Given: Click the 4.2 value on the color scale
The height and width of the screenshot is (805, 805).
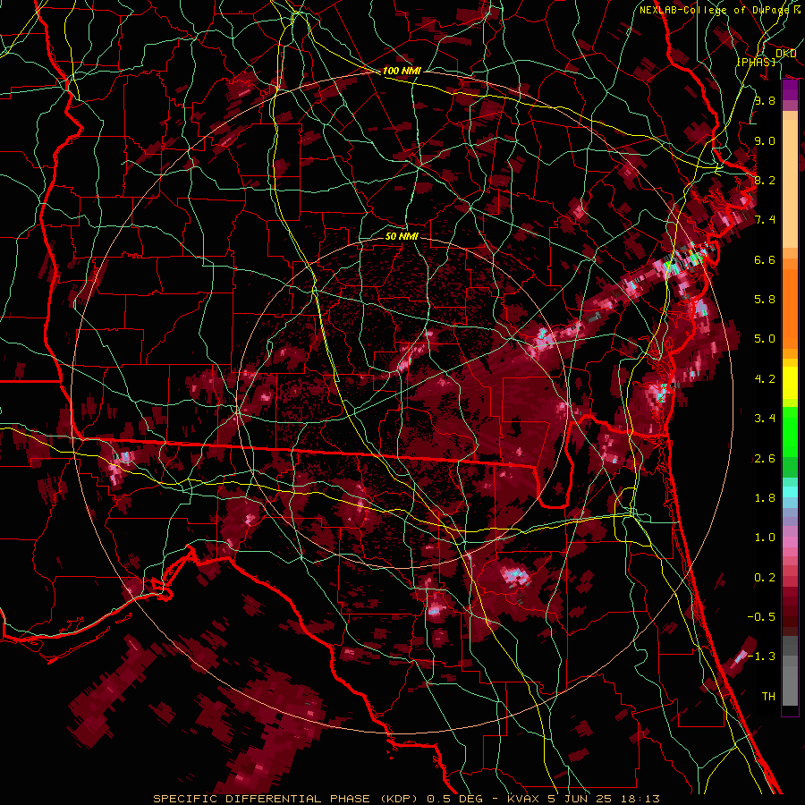Looking at the screenshot, I should (x=765, y=379).
